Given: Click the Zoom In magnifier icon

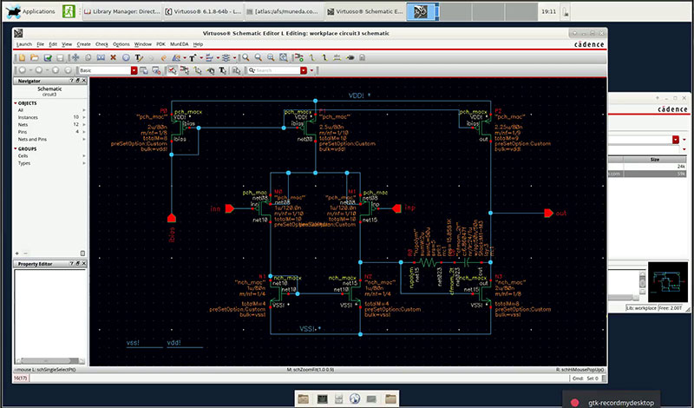Looking at the screenshot, I should click(246, 57).
